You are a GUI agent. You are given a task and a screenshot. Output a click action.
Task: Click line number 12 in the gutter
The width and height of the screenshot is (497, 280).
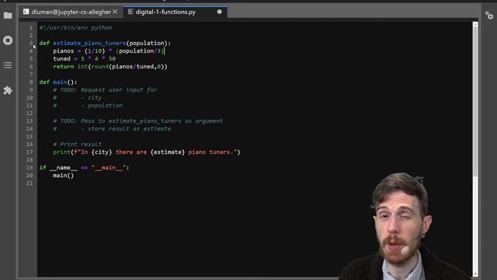(30, 114)
